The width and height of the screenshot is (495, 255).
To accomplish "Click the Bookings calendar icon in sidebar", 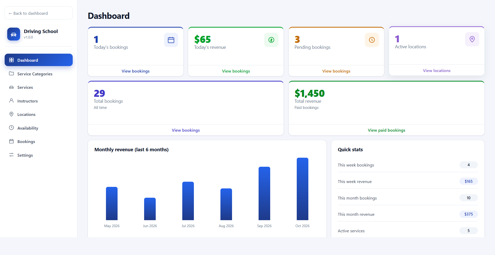I will (x=11, y=141).
